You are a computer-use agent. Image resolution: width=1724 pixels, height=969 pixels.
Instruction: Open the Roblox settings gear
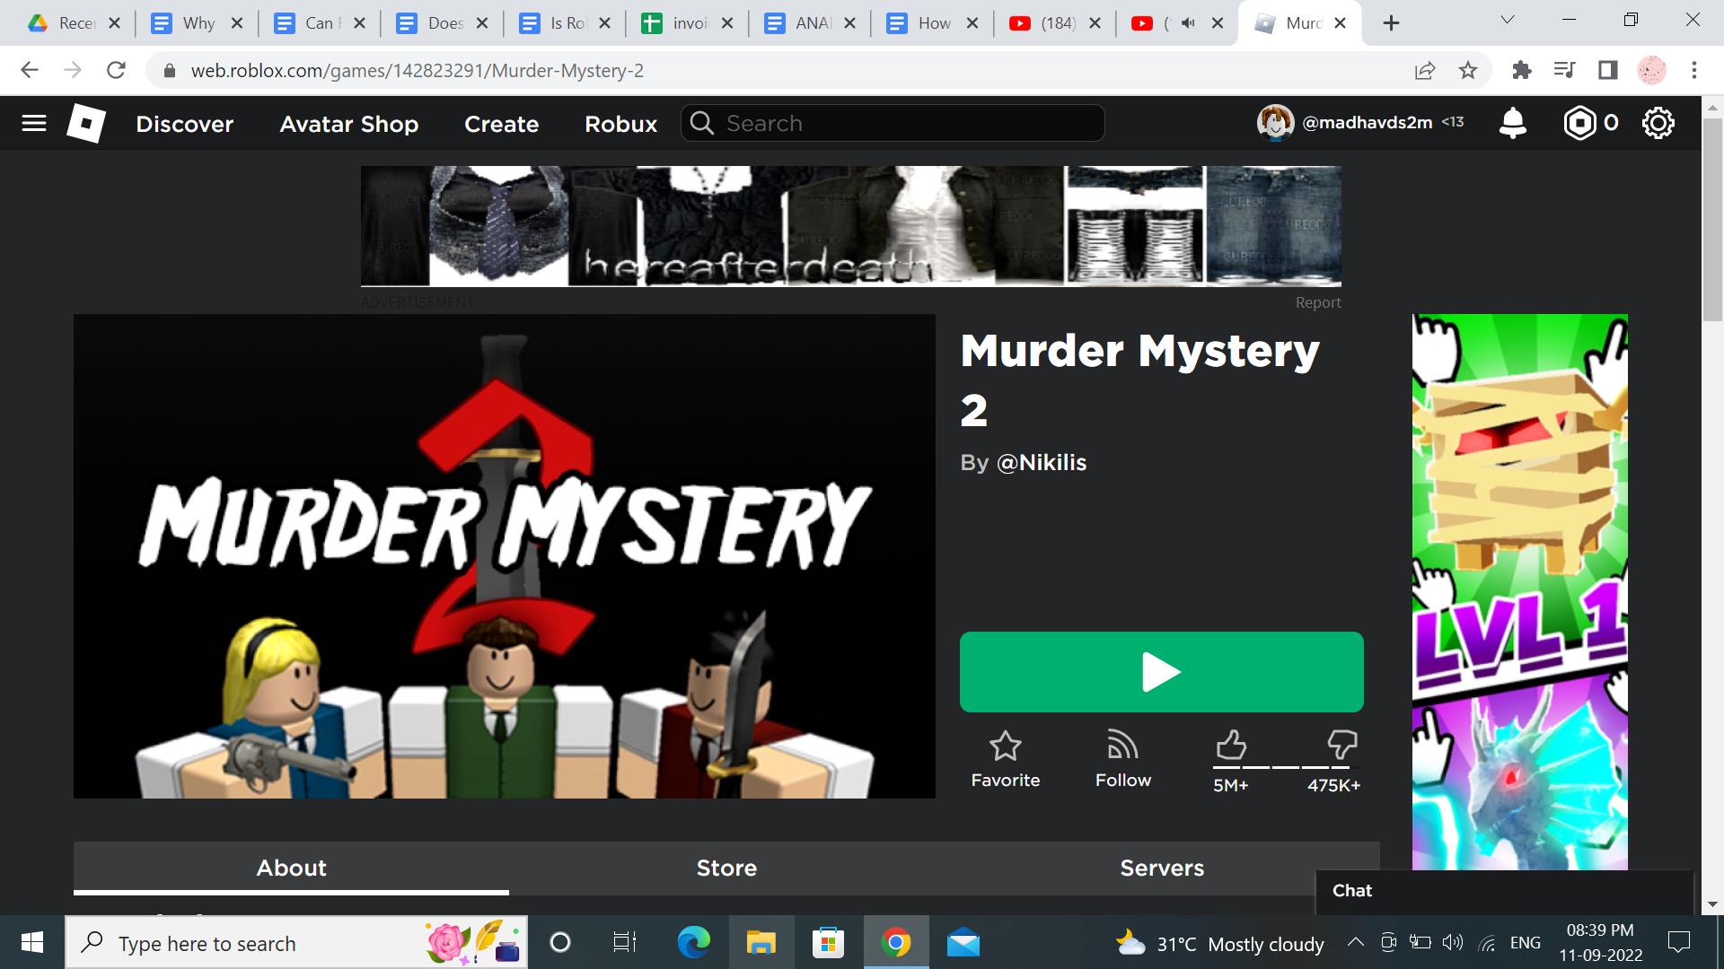tap(1658, 123)
